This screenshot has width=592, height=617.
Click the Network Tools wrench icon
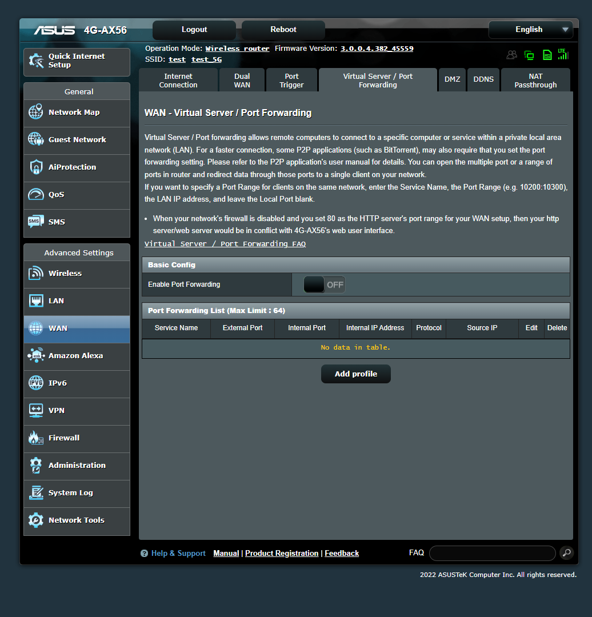[36, 520]
